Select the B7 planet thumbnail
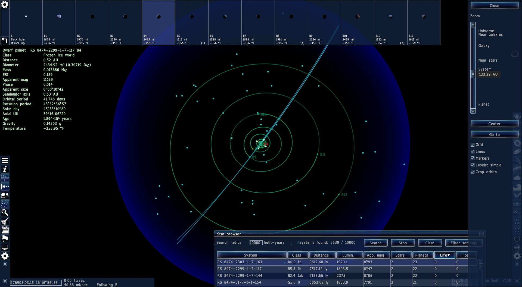Screen dimensions: 522x287 (x=258, y=23)
